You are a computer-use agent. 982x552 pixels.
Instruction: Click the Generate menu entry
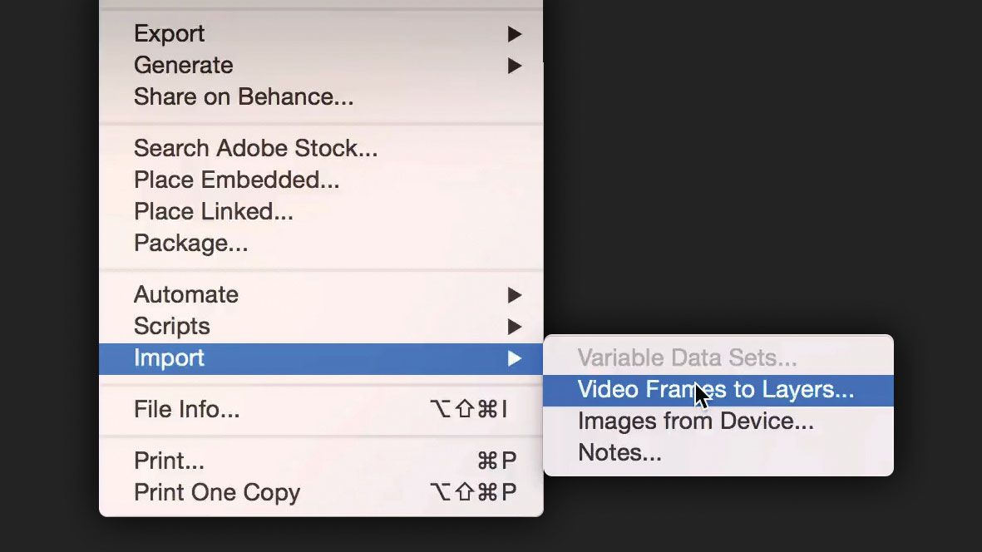pyautogui.click(x=183, y=66)
